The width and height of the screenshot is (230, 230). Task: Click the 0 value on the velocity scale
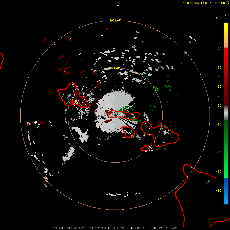[x=221, y=115]
